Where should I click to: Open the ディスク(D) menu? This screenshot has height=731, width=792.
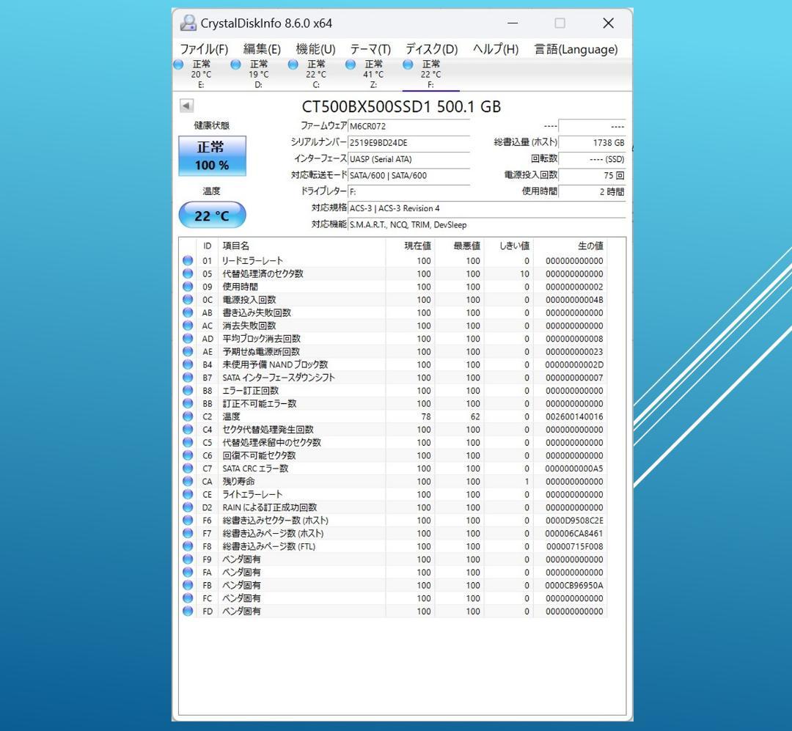pyautogui.click(x=431, y=50)
